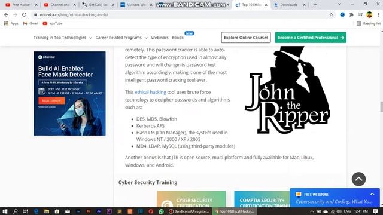Click the Cyber Security Training heading
Screen dimensions: 383x215
click(148, 182)
